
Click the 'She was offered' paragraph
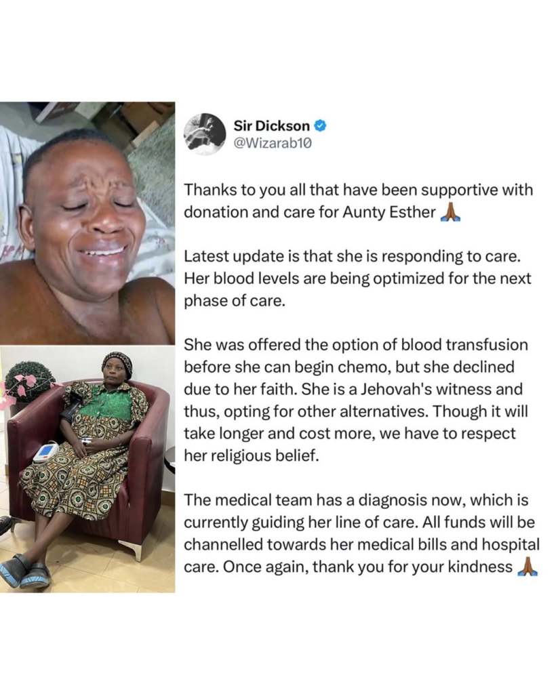tap(356, 400)
